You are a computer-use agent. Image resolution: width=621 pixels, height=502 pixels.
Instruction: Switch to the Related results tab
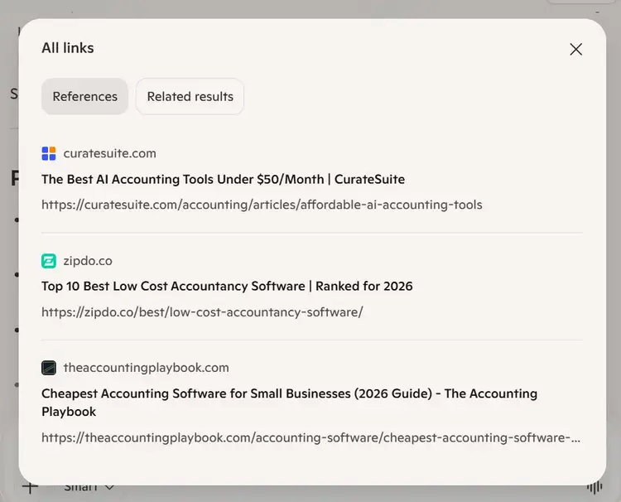click(x=190, y=96)
